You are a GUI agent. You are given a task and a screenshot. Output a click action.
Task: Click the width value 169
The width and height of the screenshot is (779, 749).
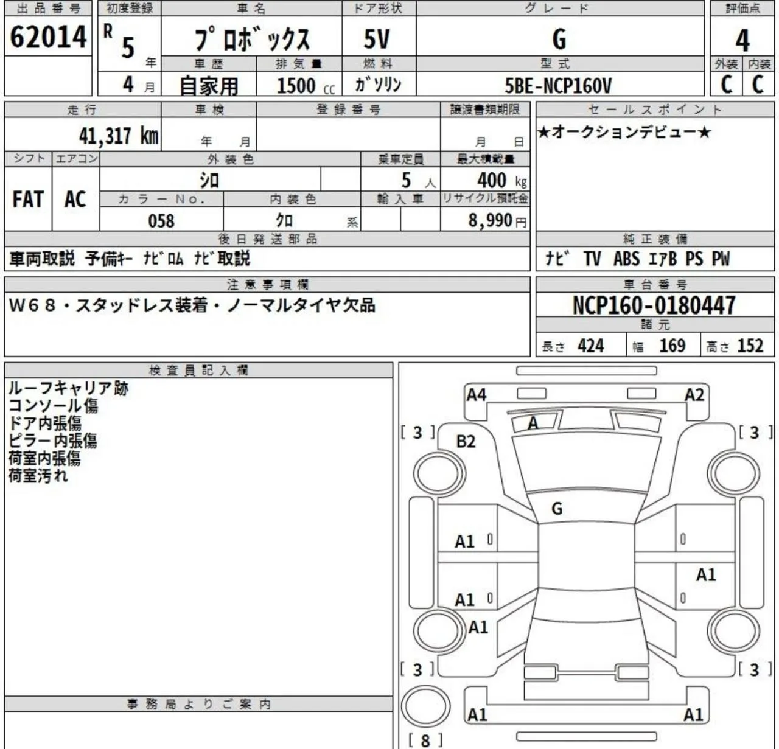(672, 346)
